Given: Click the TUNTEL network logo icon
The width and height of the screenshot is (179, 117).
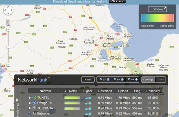Looking at the screenshot, I should (x=34, y=97).
